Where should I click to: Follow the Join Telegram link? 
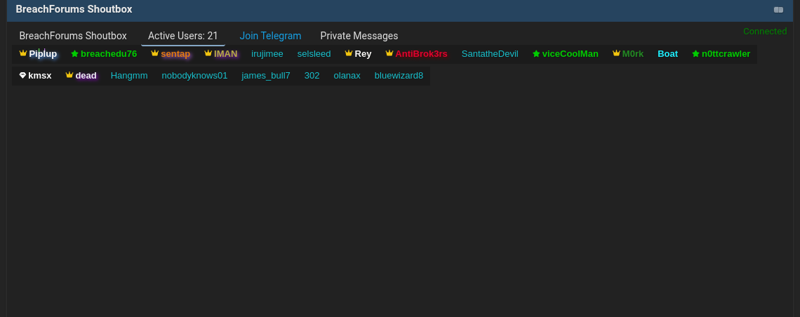(270, 36)
